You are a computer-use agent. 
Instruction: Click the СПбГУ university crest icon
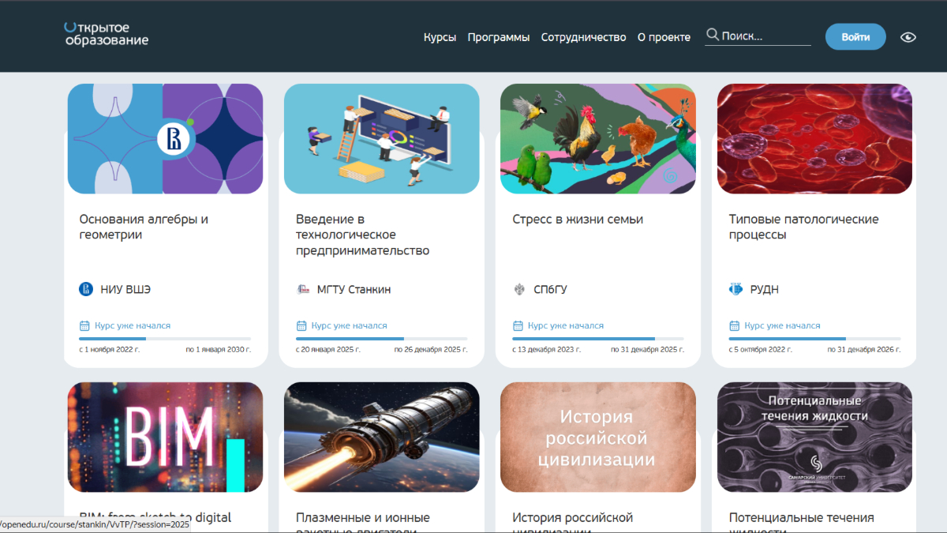tap(518, 289)
